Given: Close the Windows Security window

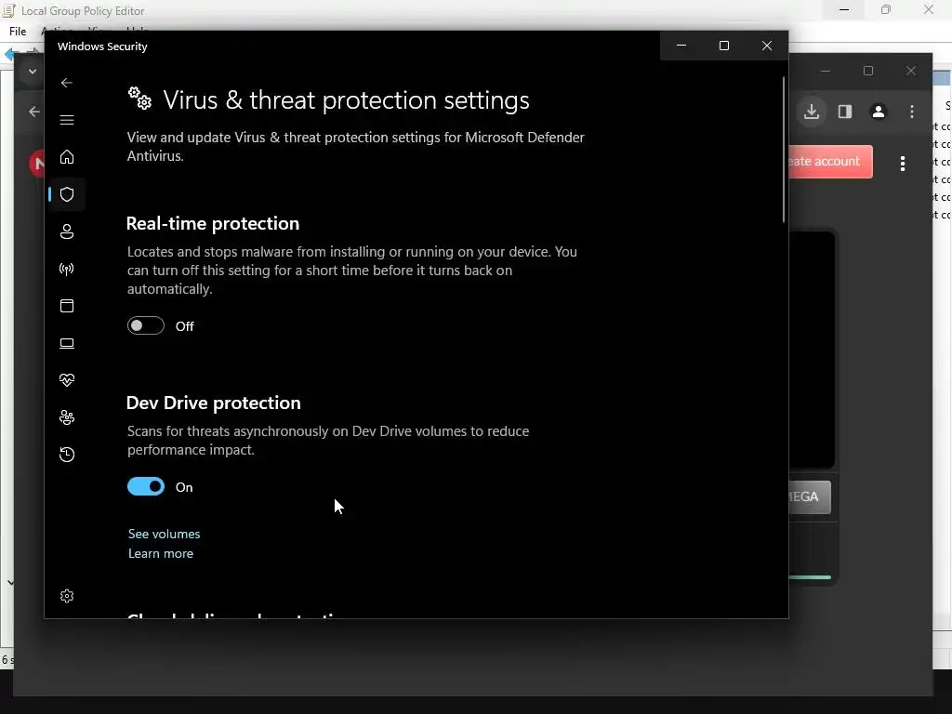Looking at the screenshot, I should click(767, 46).
